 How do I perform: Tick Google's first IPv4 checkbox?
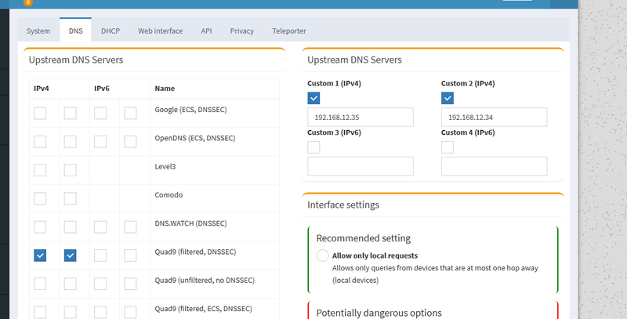click(40, 114)
